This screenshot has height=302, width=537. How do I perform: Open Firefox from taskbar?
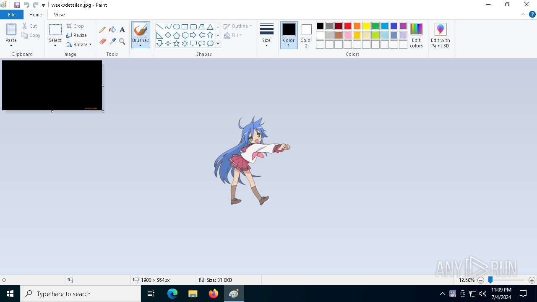(214, 294)
